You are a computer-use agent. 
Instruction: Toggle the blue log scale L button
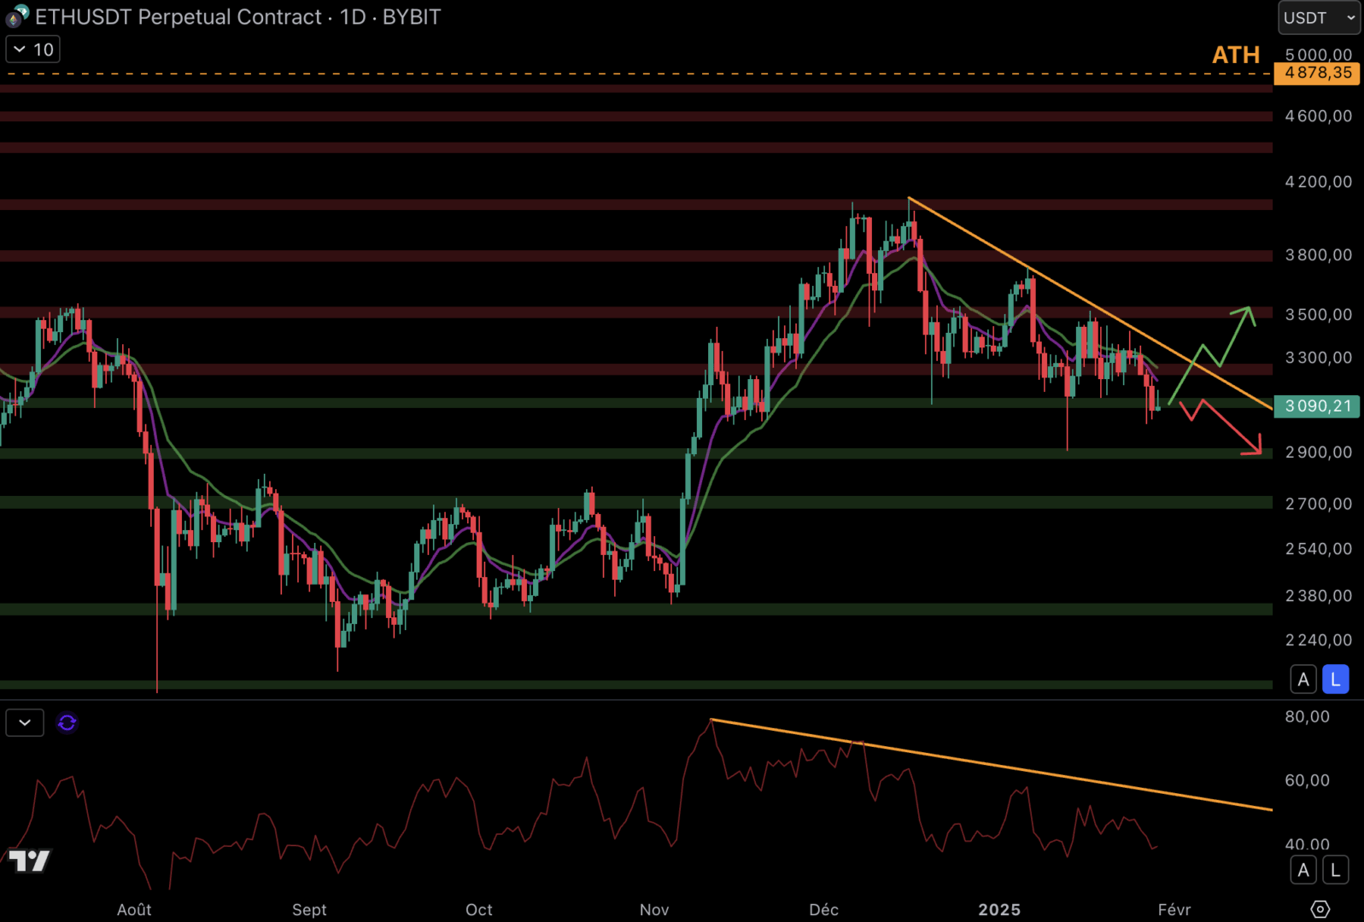click(1335, 680)
